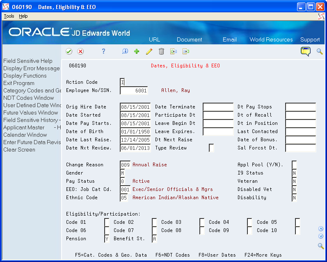This screenshot has height=262, width=327.
Task: Click the next record arrow icon
Action: (x=186, y=51)
